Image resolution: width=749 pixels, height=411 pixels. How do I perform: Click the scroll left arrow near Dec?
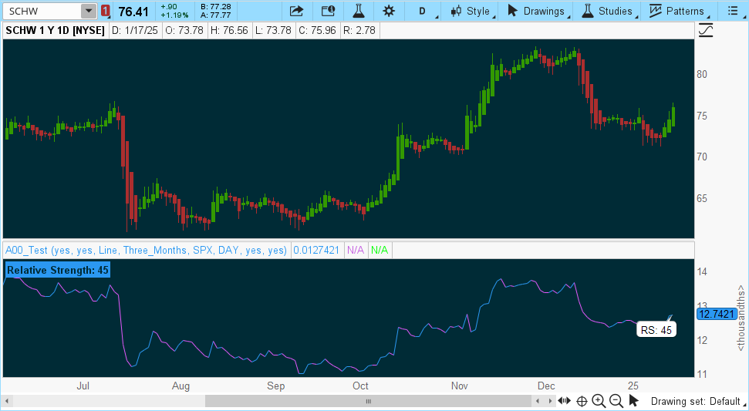(x=538, y=401)
